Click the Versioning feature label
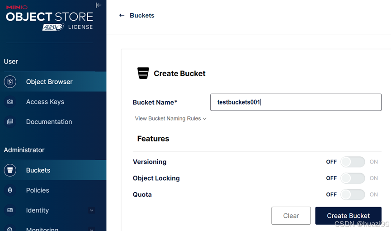Image resolution: width=391 pixels, height=231 pixels. [x=150, y=162]
